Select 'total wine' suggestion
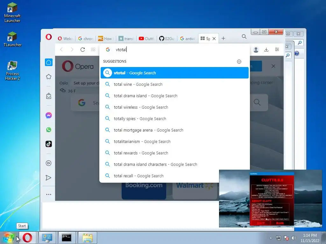The image size is (326, 244). tap(175, 84)
